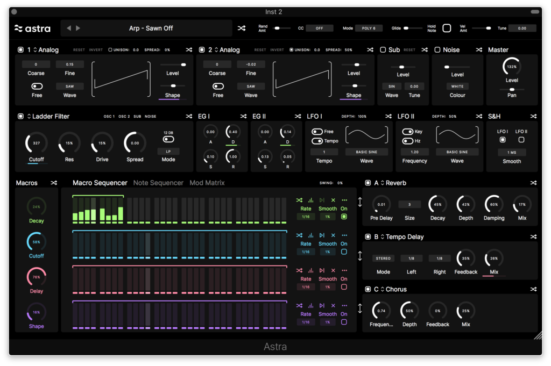Go to next preset arrow
This screenshot has height=366, width=551.
pos(78,28)
